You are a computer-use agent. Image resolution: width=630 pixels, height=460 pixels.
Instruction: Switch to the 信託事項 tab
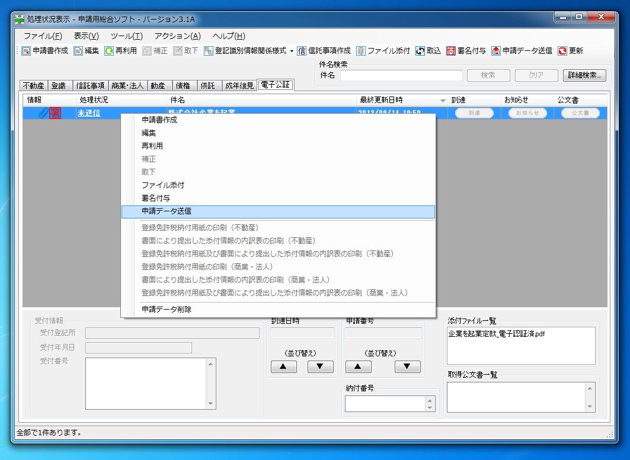[x=91, y=85]
